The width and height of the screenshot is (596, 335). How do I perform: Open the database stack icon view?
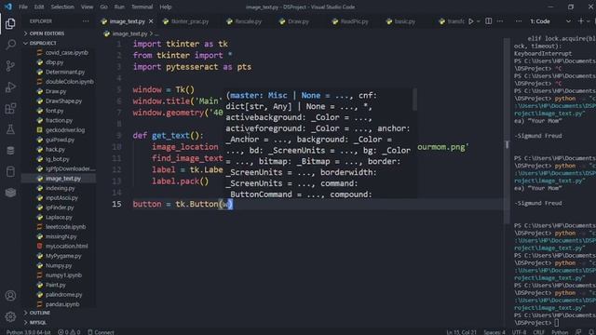coord(10,151)
